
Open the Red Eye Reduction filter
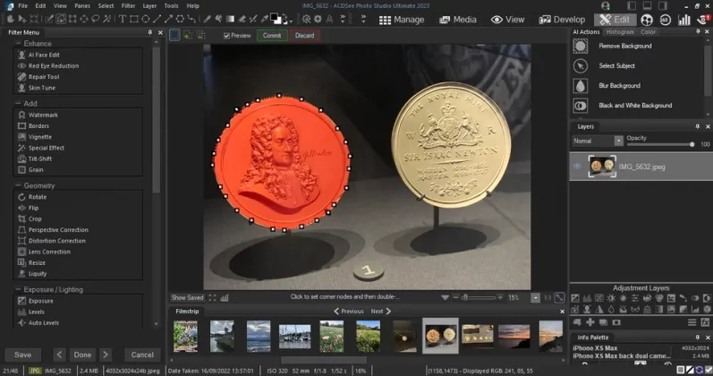point(53,65)
